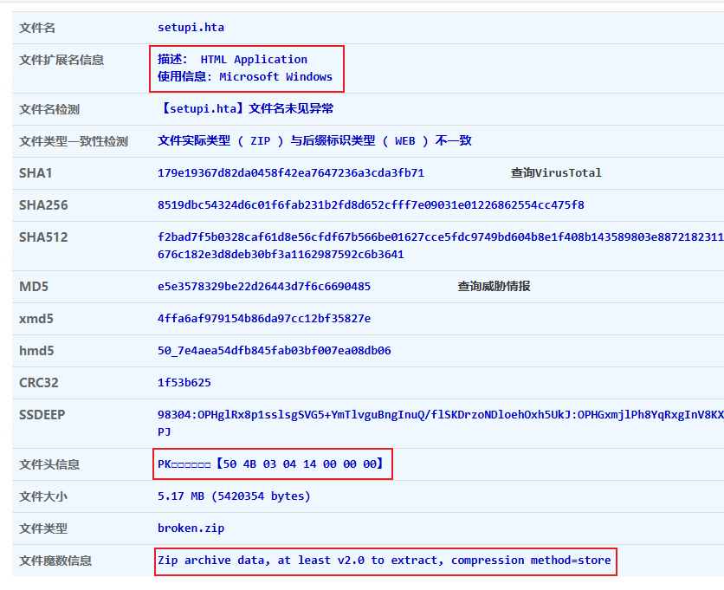Click the SHA256 hash value

tap(371, 205)
